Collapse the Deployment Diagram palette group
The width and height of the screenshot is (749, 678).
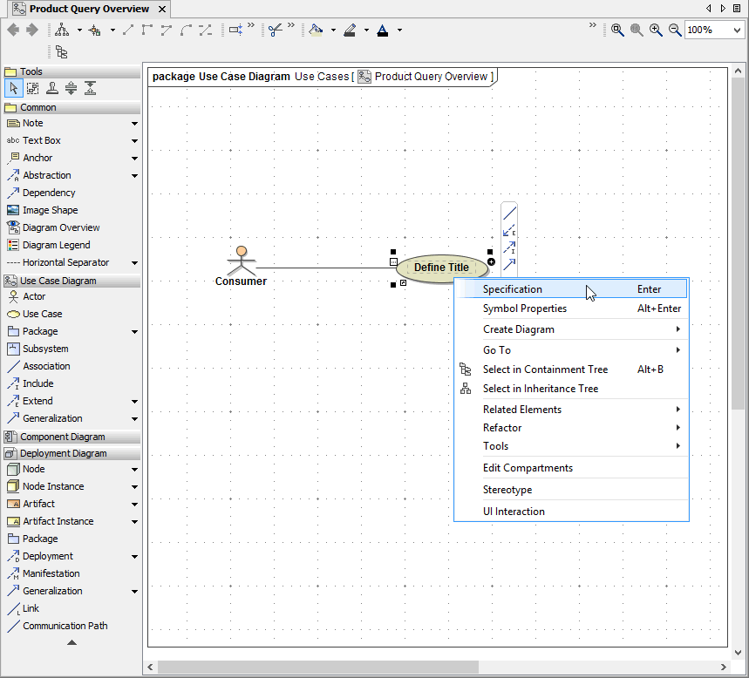(x=63, y=453)
